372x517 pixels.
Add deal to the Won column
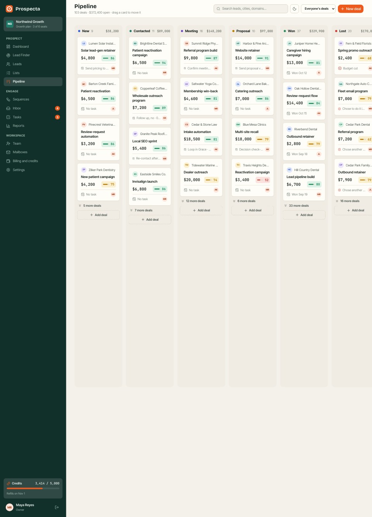[304, 215]
